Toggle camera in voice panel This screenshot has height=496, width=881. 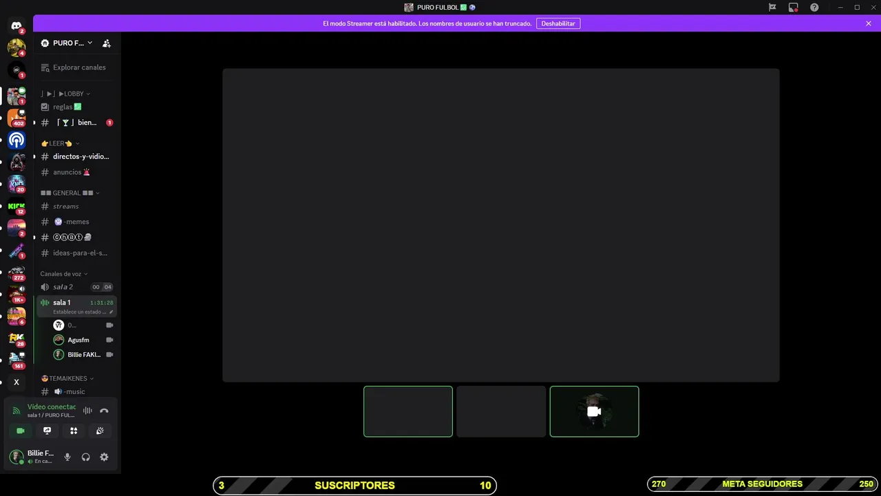coord(21,431)
